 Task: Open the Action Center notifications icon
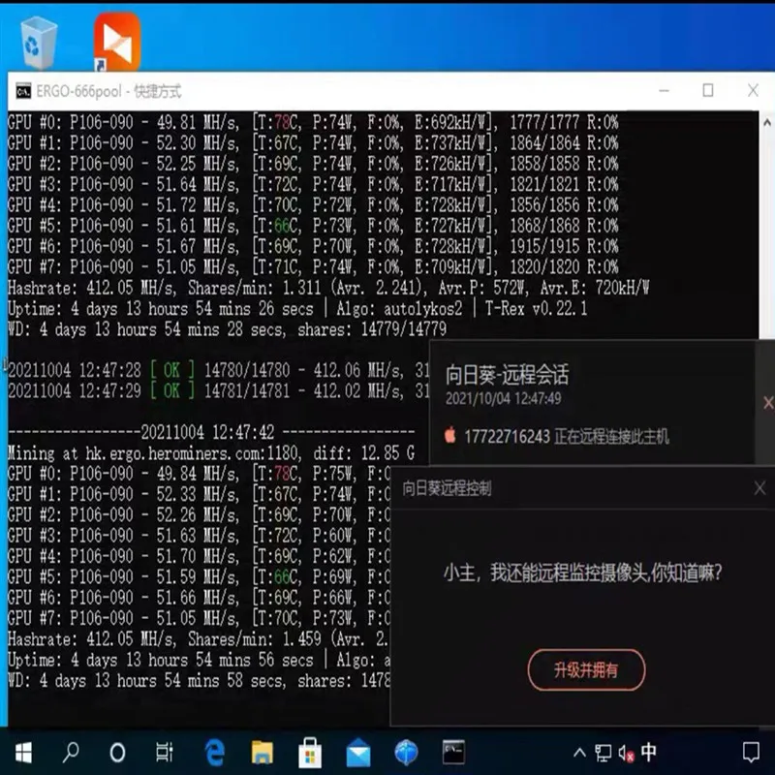[751, 752]
